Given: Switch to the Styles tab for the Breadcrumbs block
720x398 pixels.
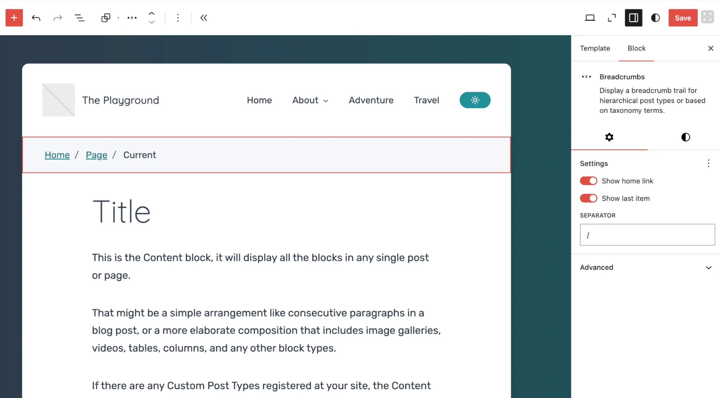Looking at the screenshot, I should pyautogui.click(x=685, y=137).
